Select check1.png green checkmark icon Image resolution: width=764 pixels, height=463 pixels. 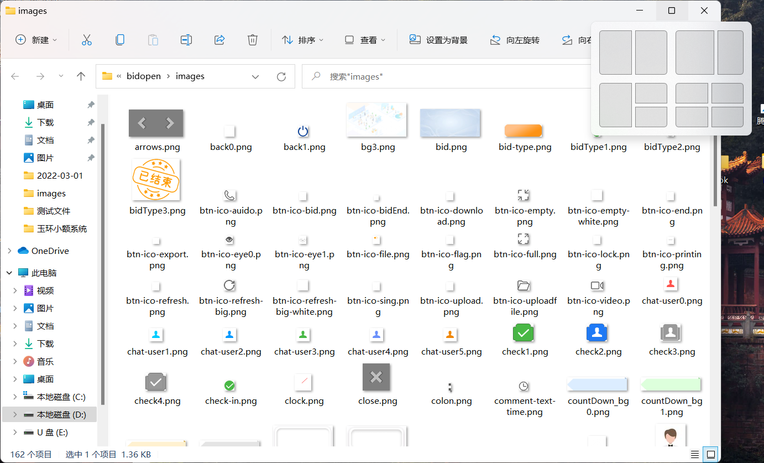pos(524,333)
